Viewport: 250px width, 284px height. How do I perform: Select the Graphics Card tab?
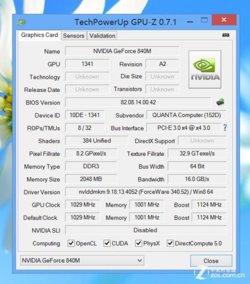coord(40,35)
